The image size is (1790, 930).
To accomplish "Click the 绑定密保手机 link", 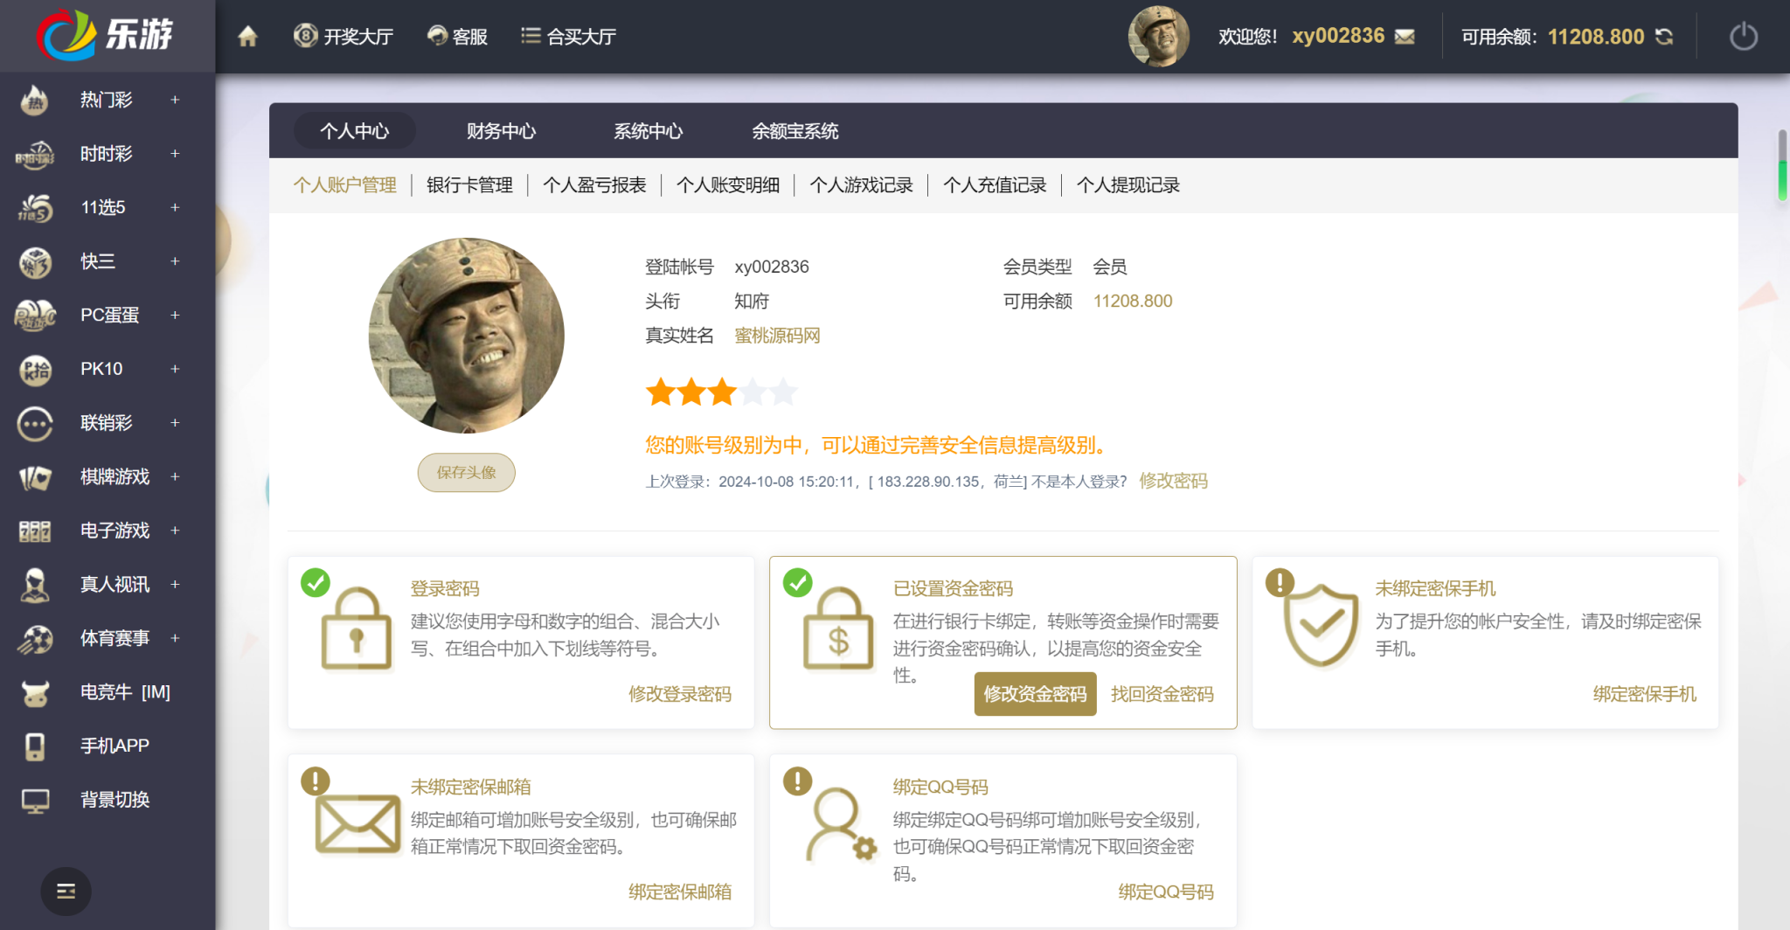I will 1644,694.
